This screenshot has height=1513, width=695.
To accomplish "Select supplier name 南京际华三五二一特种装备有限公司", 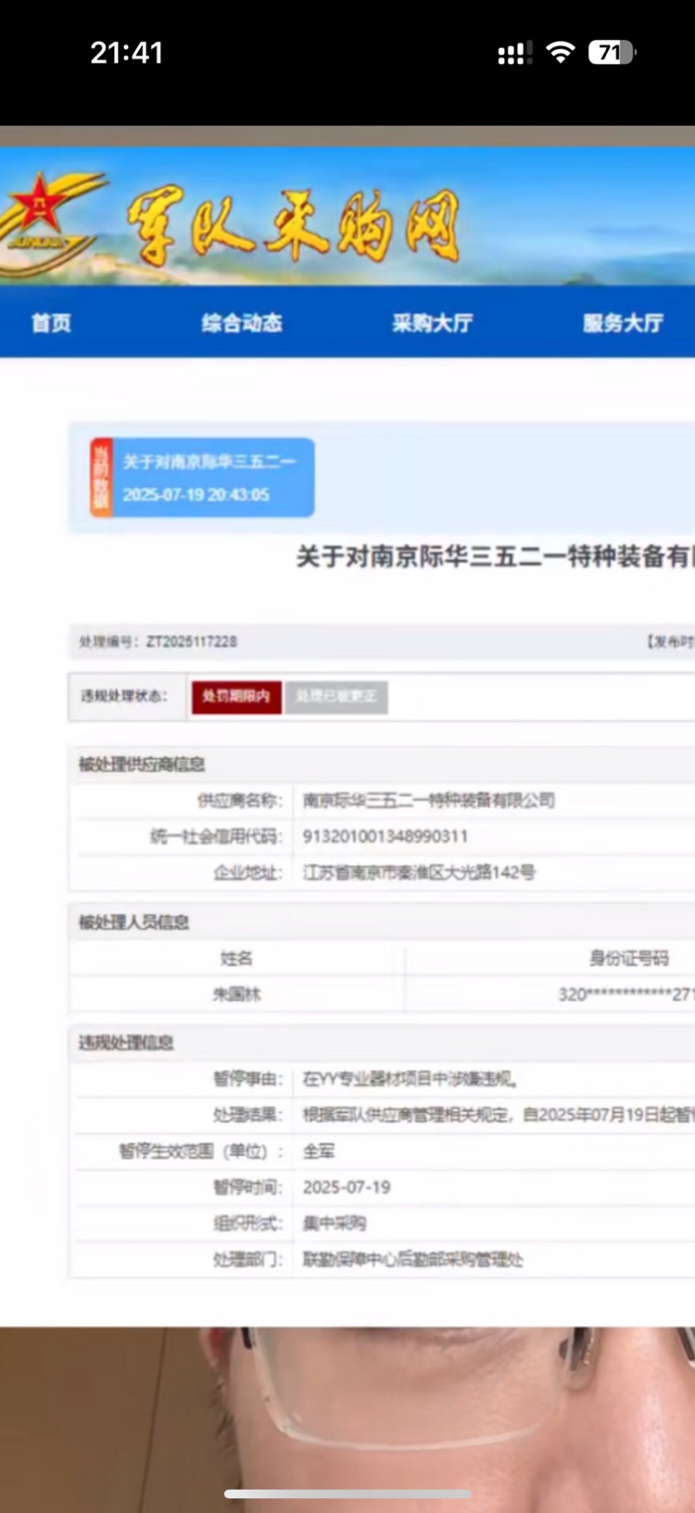I will coord(429,800).
